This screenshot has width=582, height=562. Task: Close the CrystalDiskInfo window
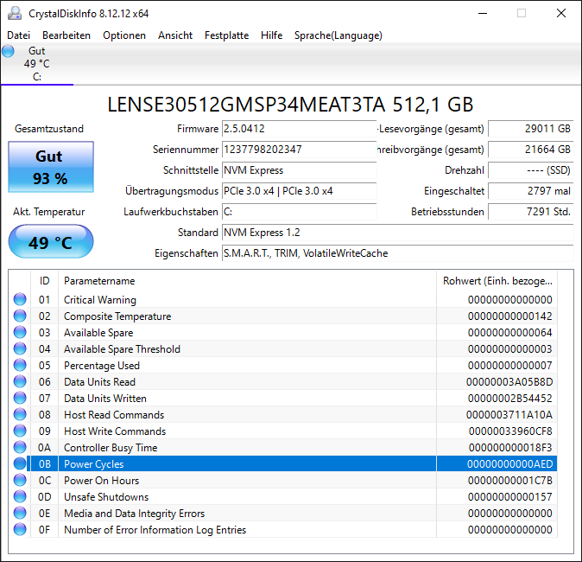point(561,13)
